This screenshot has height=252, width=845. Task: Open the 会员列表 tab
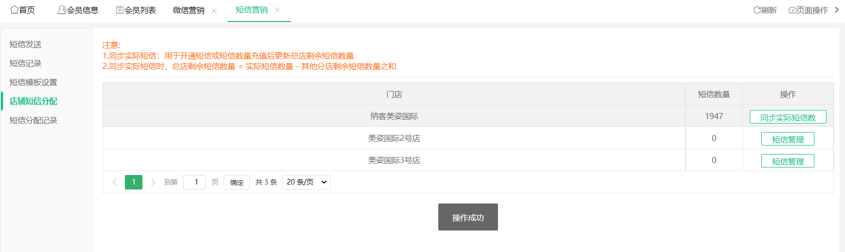coord(136,10)
